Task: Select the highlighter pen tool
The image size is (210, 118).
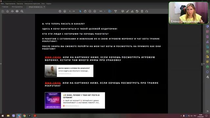Action: 127,11
